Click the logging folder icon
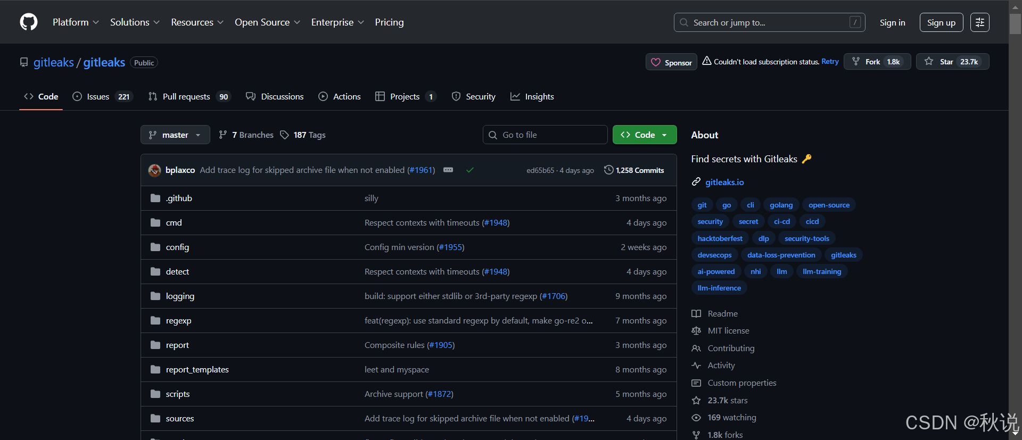The width and height of the screenshot is (1022, 440). [x=155, y=296]
